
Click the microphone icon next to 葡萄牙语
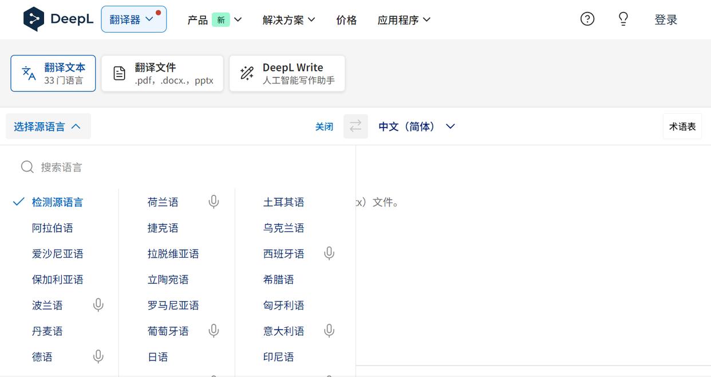coord(214,331)
